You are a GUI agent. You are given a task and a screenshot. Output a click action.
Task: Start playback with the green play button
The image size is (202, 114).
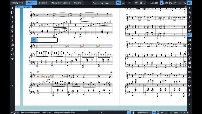[x=175, y=3]
